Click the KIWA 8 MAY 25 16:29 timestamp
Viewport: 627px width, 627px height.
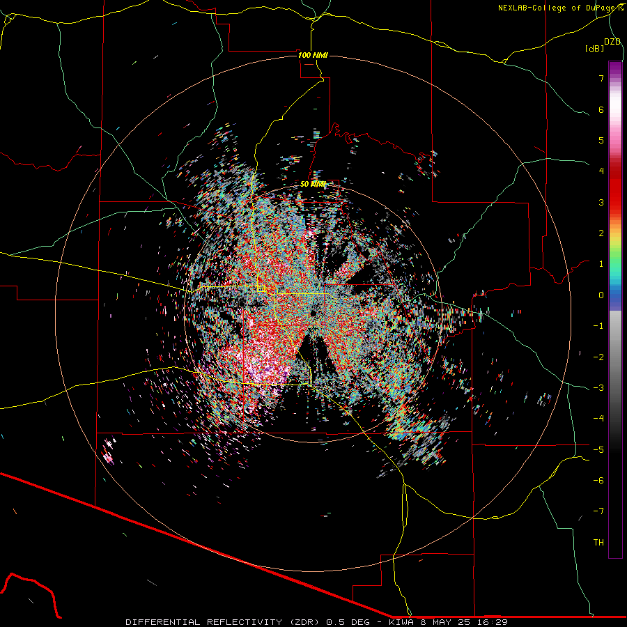tap(448, 622)
